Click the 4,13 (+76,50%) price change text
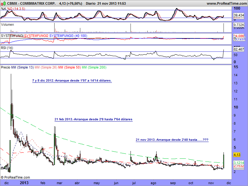The image size is (248, 186). click(x=71, y=3)
